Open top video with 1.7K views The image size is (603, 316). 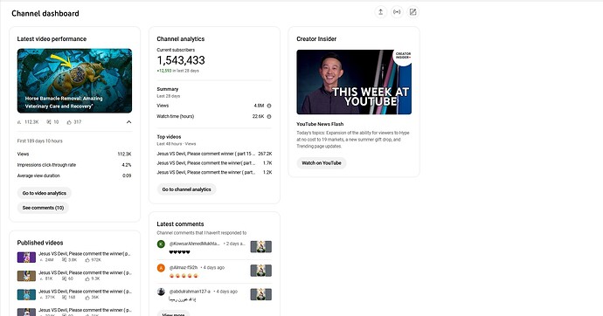click(214, 162)
